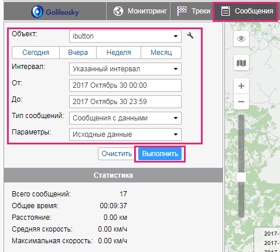Open the Тип сообщений dropdown

pos(125,118)
